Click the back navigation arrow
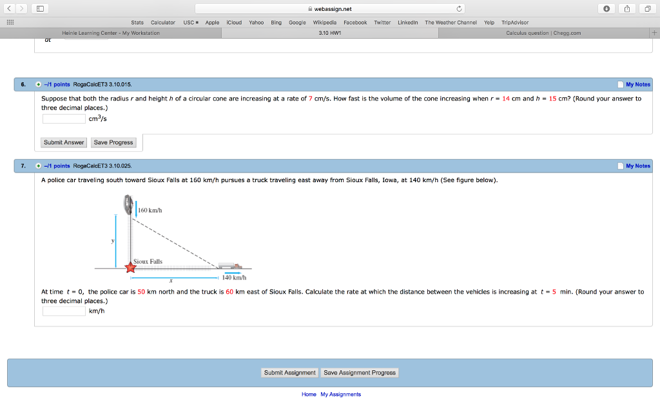Viewport: 660px width, 412px height. 10,8
